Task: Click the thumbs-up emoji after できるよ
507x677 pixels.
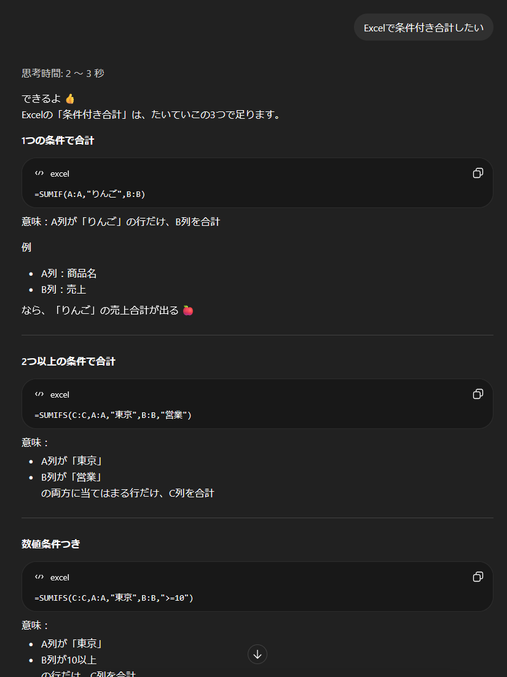Action: pyautogui.click(x=70, y=98)
